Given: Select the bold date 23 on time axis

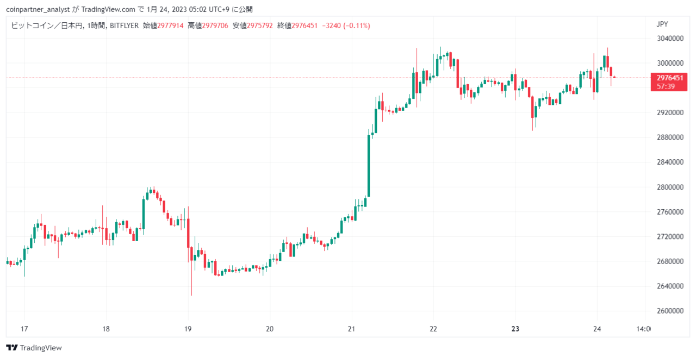Looking at the screenshot, I should 515,329.
